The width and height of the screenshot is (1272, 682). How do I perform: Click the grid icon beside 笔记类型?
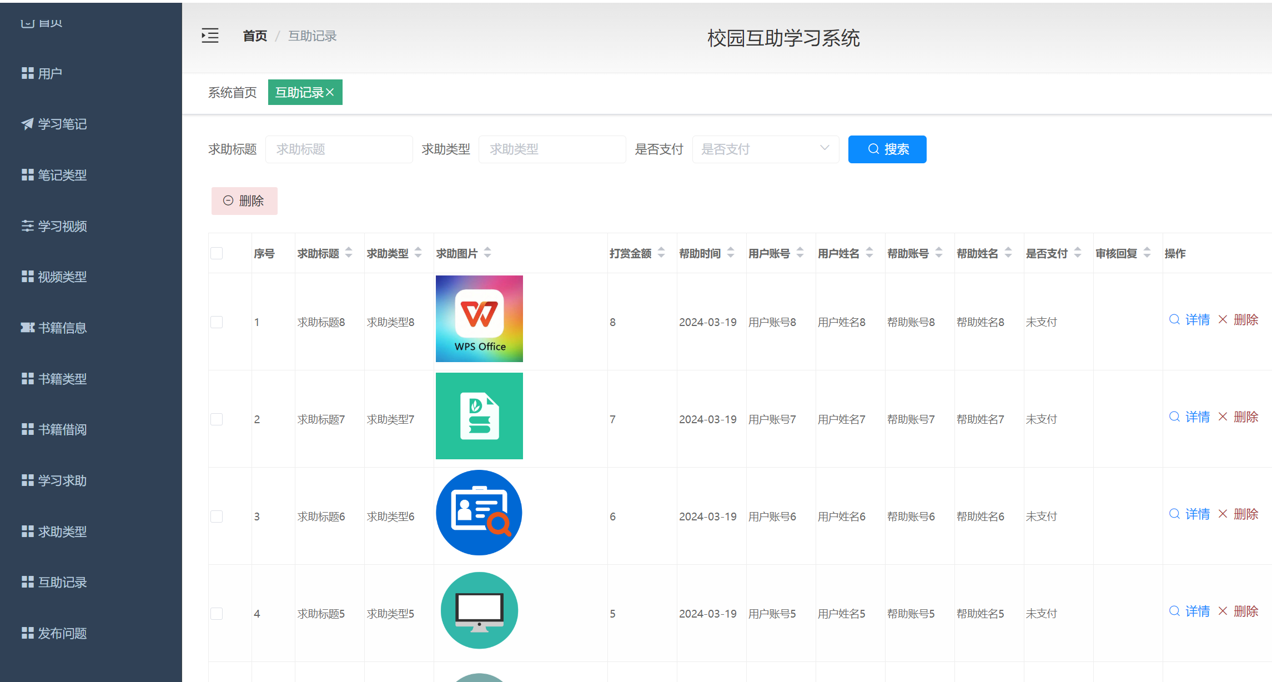pyautogui.click(x=27, y=175)
